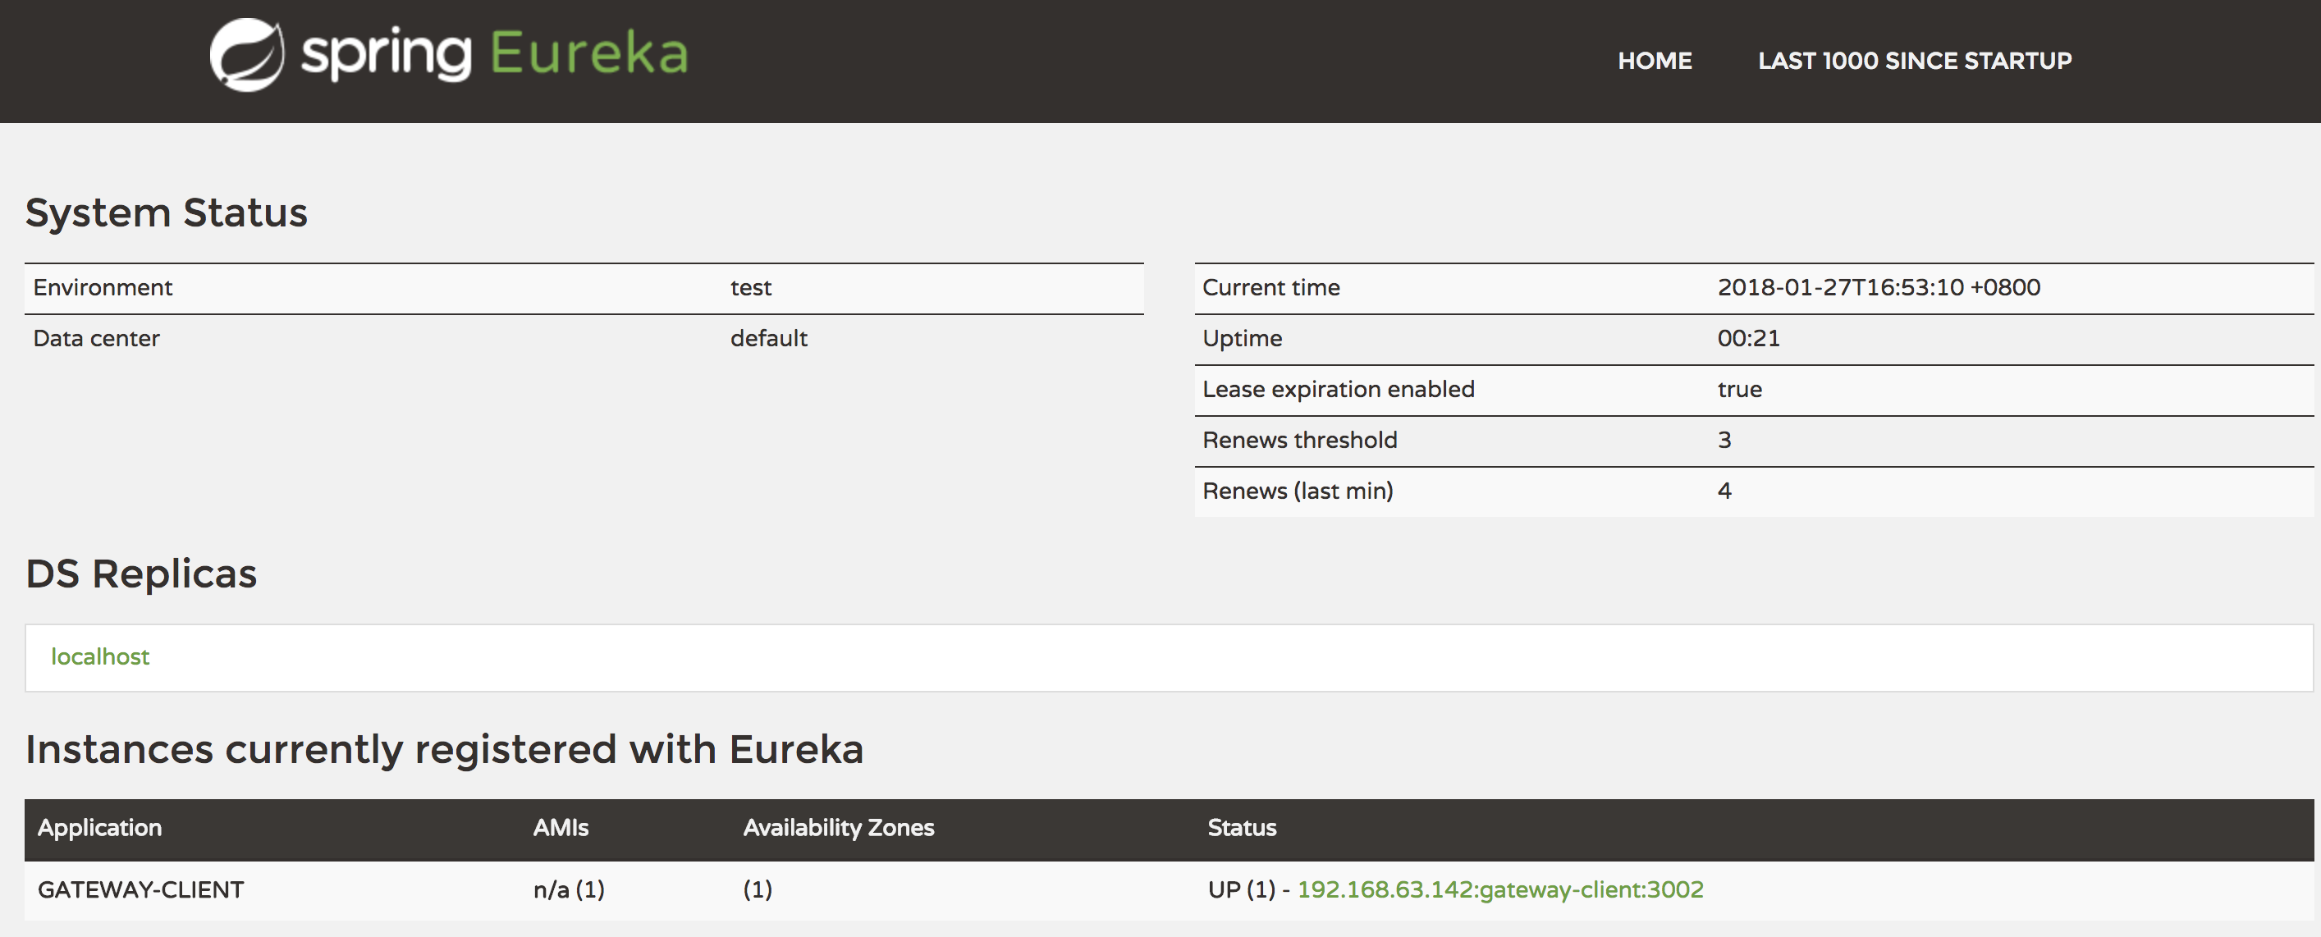This screenshot has height=937, width=2321.
Task: Click the DS Replicas heading
Action: 140,574
